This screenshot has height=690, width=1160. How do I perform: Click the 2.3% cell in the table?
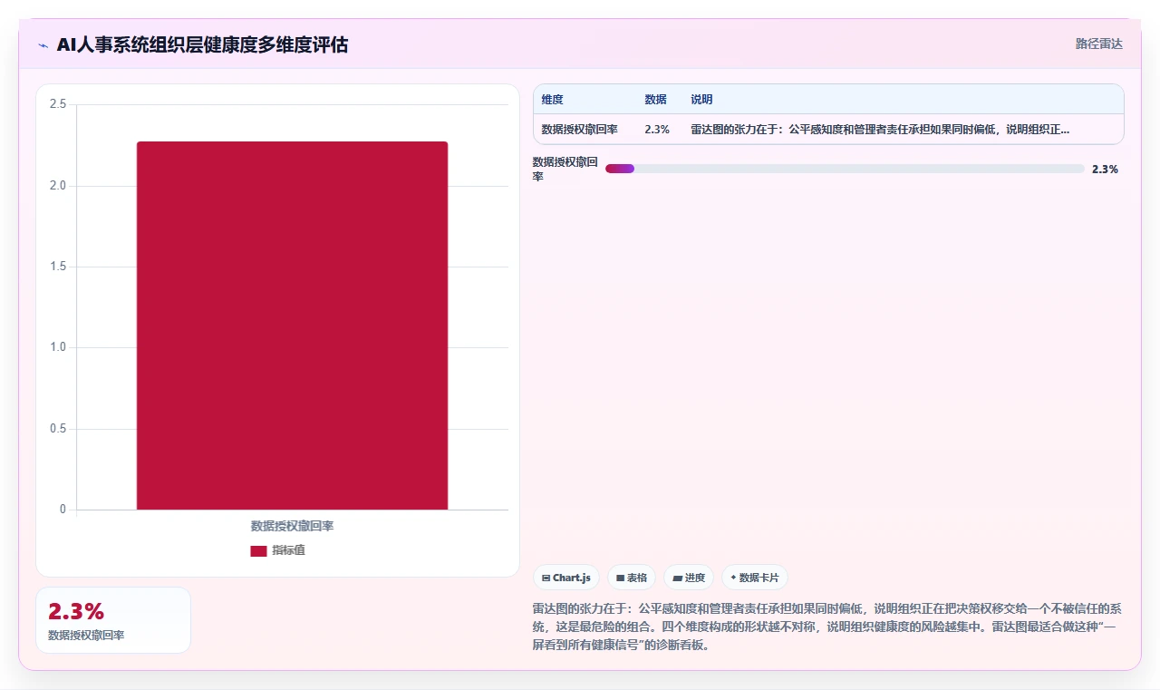[657, 130]
